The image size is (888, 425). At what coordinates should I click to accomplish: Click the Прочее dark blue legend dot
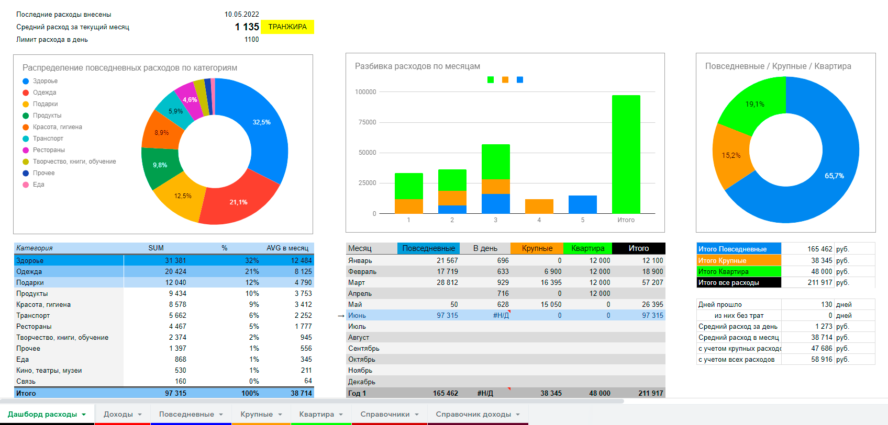pyautogui.click(x=26, y=173)
